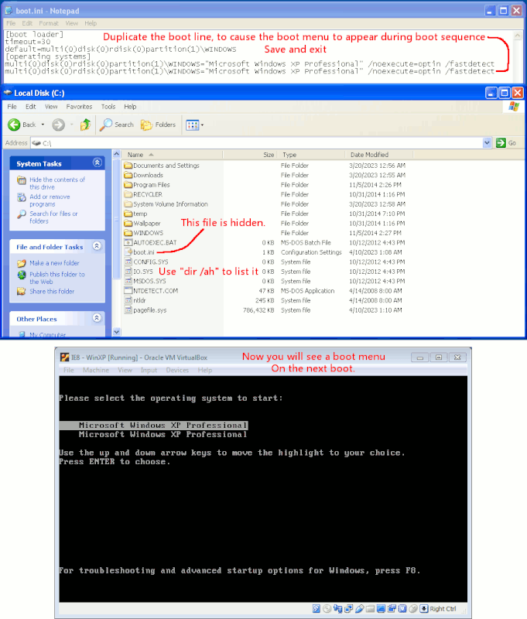Viewport: 527px width, 619px height.
Task: Select the pagefile.sys file name
Action: [x=150, y=310]
